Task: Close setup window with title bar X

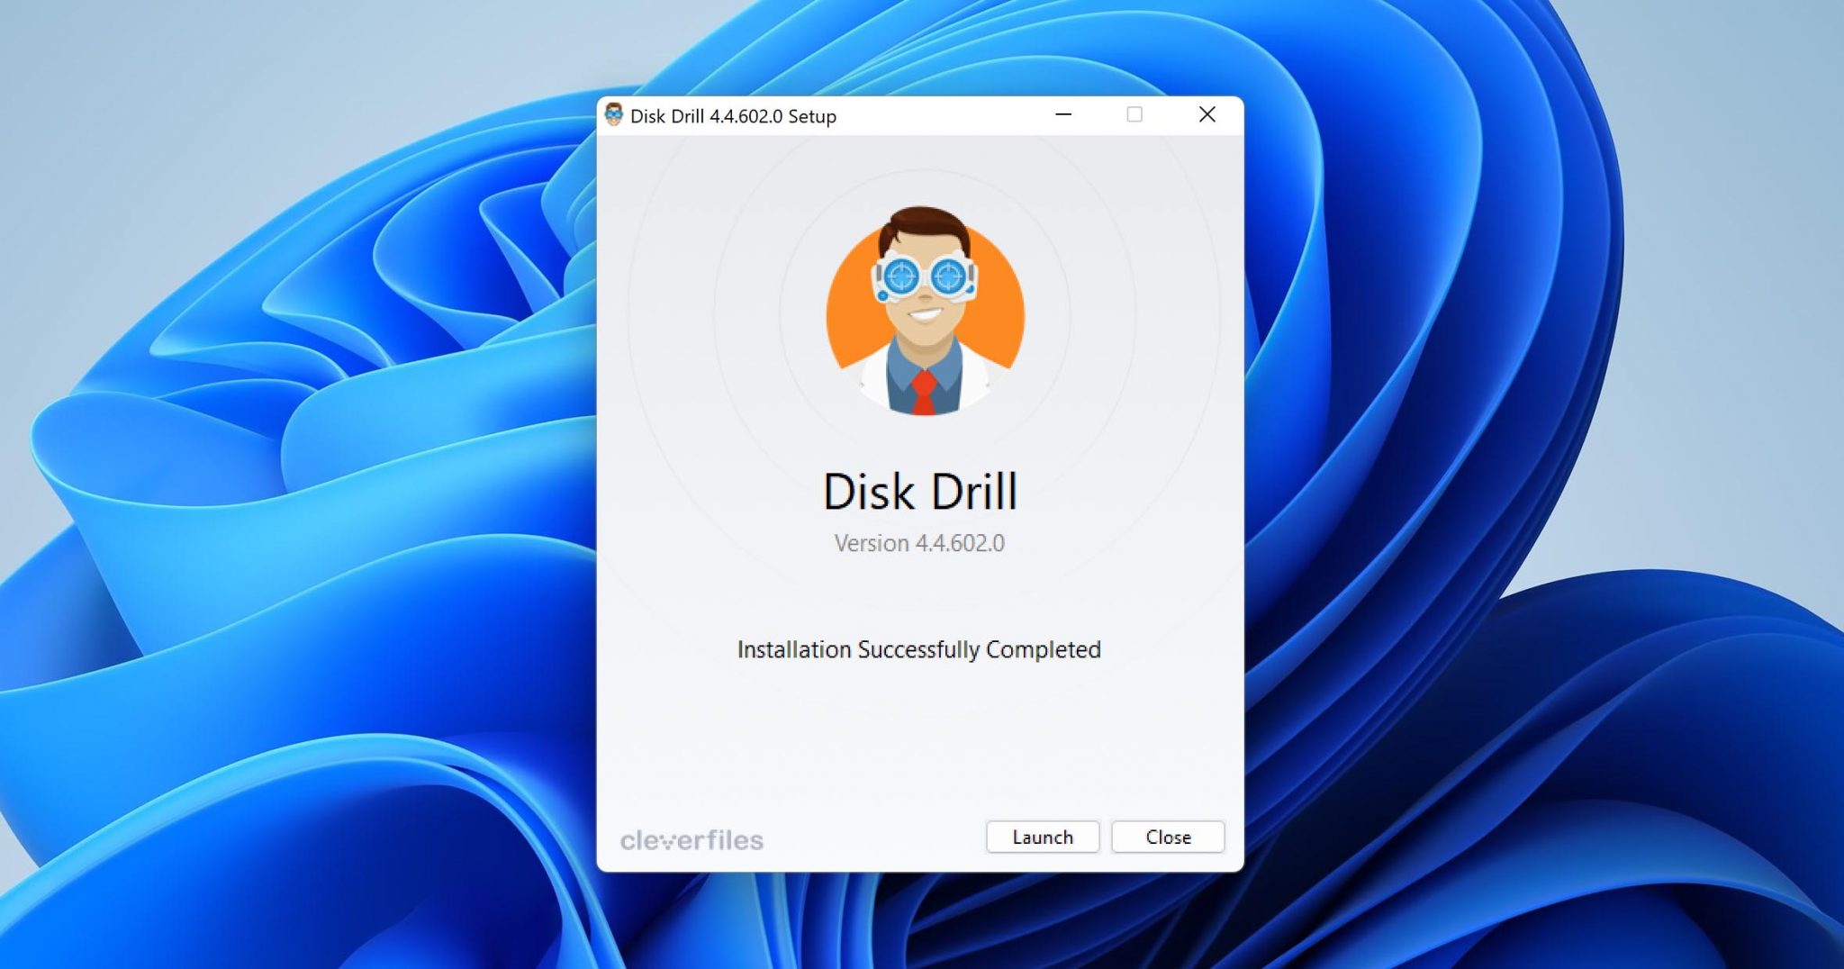Action: click(x=1207, y=114)
